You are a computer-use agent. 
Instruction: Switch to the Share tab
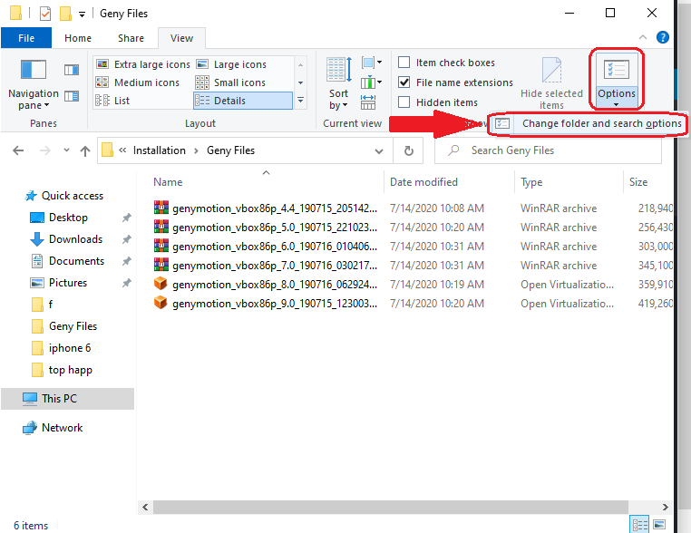pyautogui.click(x=131, y=38)
